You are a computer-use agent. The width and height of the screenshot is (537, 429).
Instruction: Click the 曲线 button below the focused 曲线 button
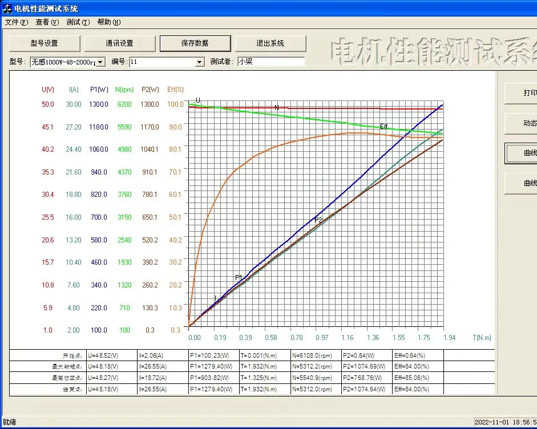(521, 183)
